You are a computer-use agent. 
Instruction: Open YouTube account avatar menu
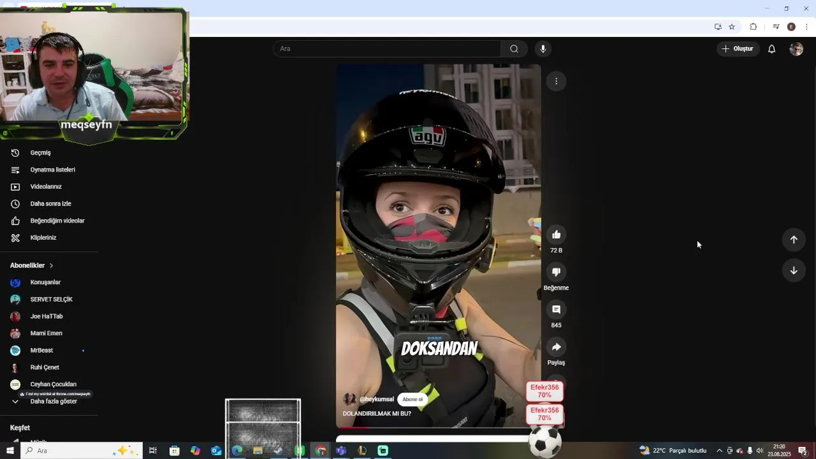pyautogui.click(x=796, y=49)
